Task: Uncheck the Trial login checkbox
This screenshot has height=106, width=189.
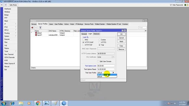Action: 100,45
